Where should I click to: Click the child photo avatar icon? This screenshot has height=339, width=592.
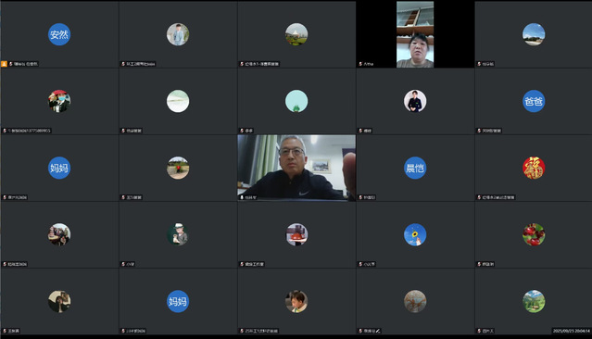pyautogui.click(x=296, y=301)
